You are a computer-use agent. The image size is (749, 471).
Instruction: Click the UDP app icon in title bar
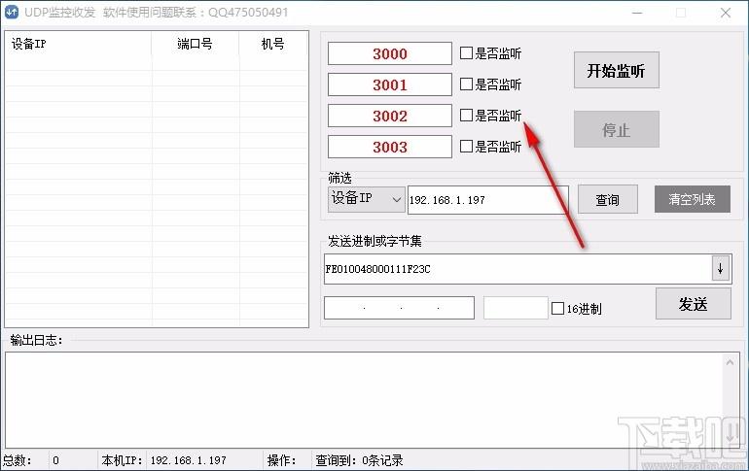pyautogui.click(x=12, y=12)
